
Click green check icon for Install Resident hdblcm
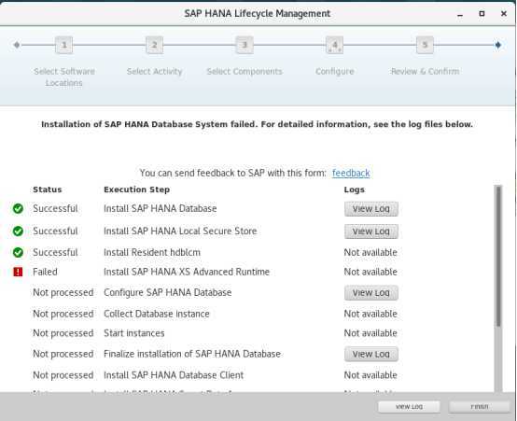(x=18, y=252)
